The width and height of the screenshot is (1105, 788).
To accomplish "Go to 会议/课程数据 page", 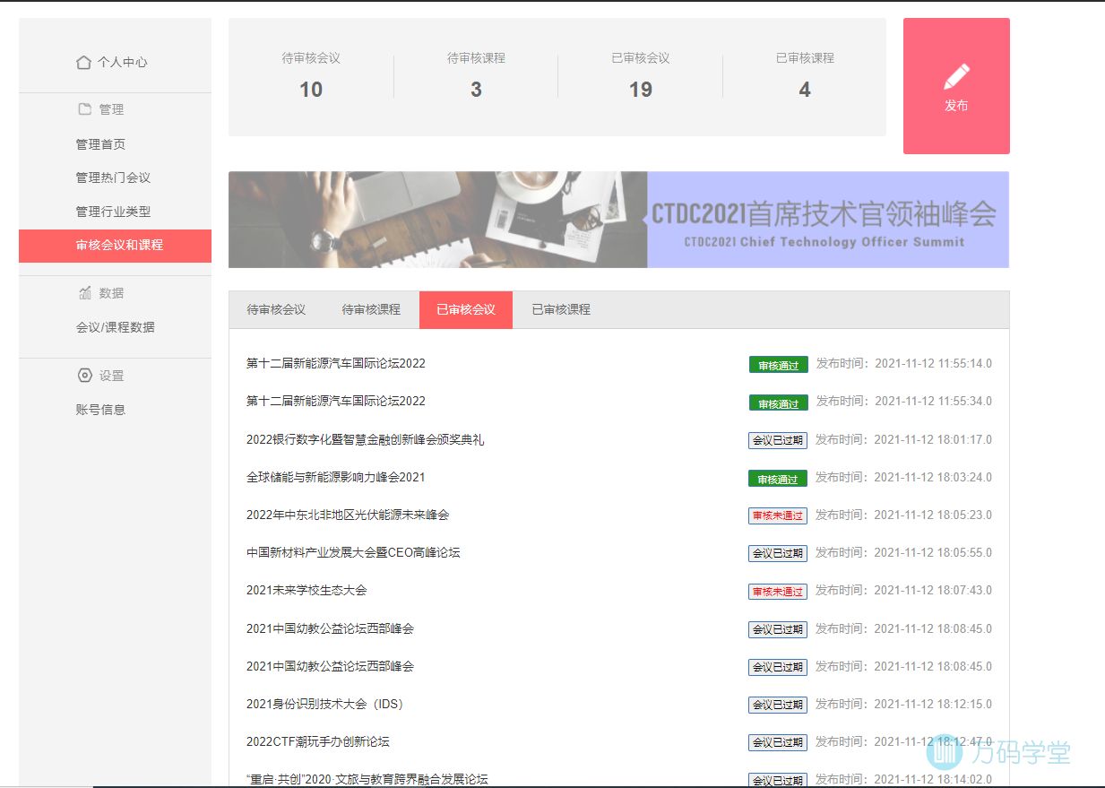I will 115,327.
